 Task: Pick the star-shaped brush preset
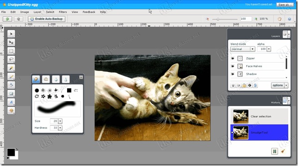pos(56,90)
